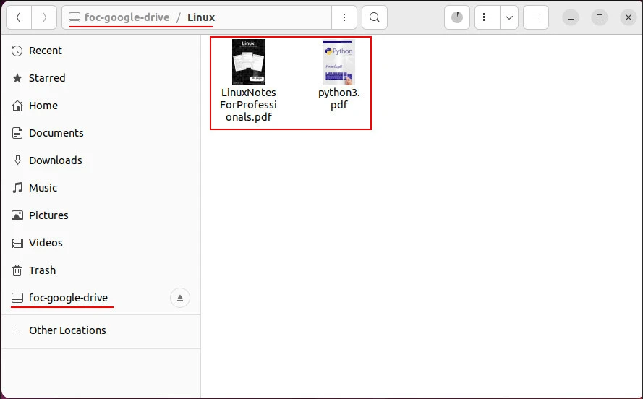
Task: Open LinuxNotesForProfessionals.pdf file
Action: tap(248, 81)
